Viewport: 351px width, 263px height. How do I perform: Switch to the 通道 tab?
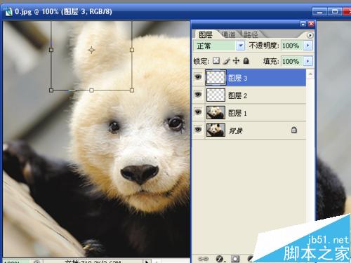[x=228, y=34]
